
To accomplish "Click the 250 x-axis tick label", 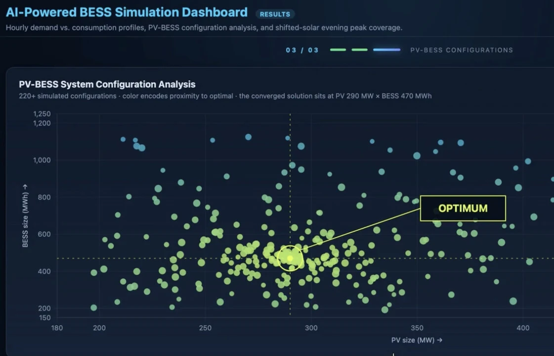I will [x=205, y=328].
